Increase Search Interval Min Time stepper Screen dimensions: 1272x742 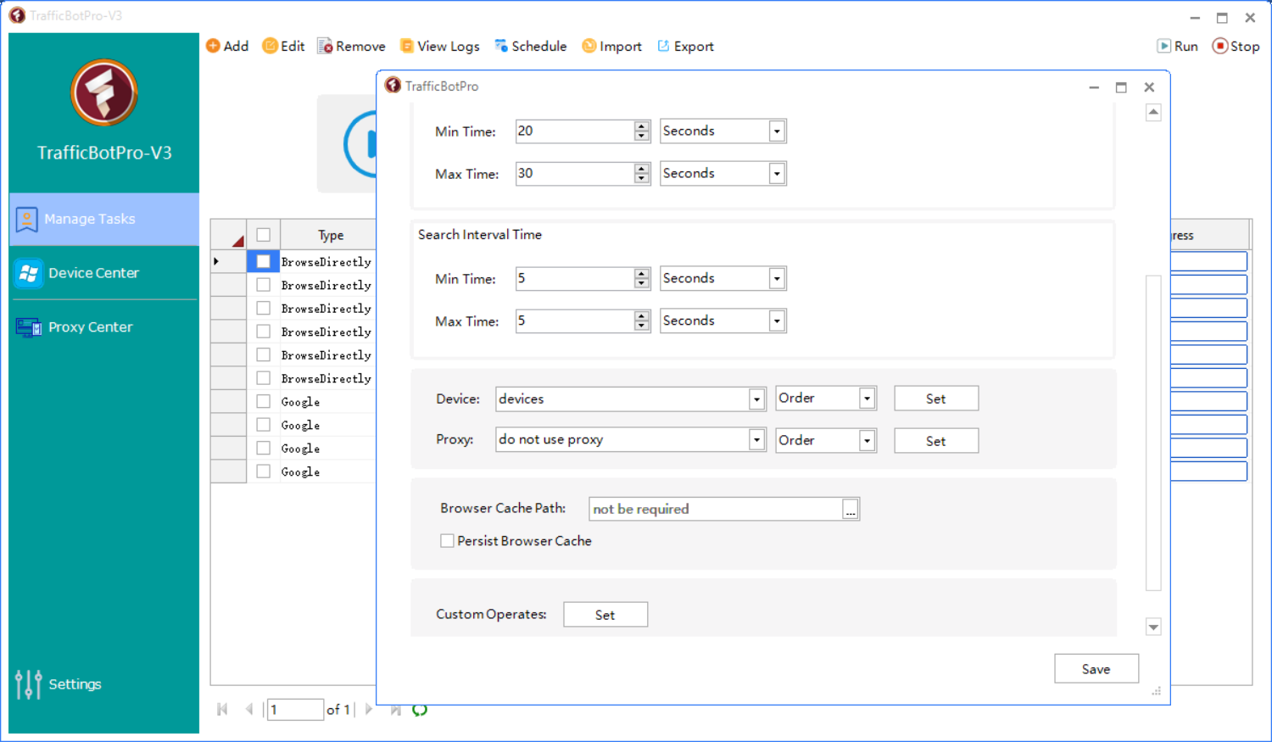(x=642, y=273)
